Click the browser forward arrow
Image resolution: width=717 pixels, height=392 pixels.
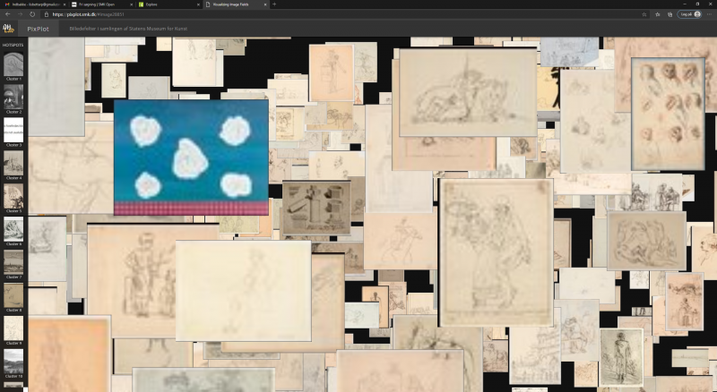(20, 14)
